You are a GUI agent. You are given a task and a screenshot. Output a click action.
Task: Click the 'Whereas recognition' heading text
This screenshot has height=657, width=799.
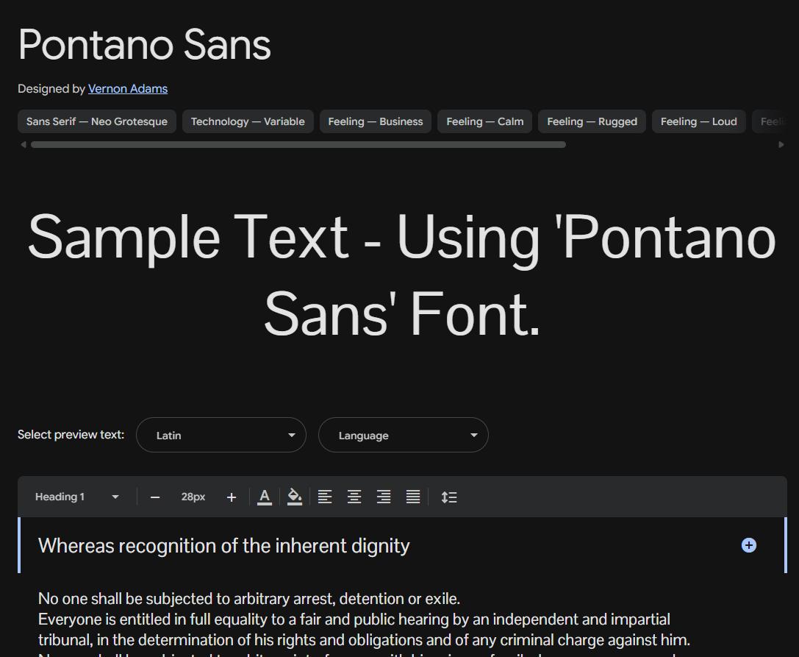[x=223, y=546]
